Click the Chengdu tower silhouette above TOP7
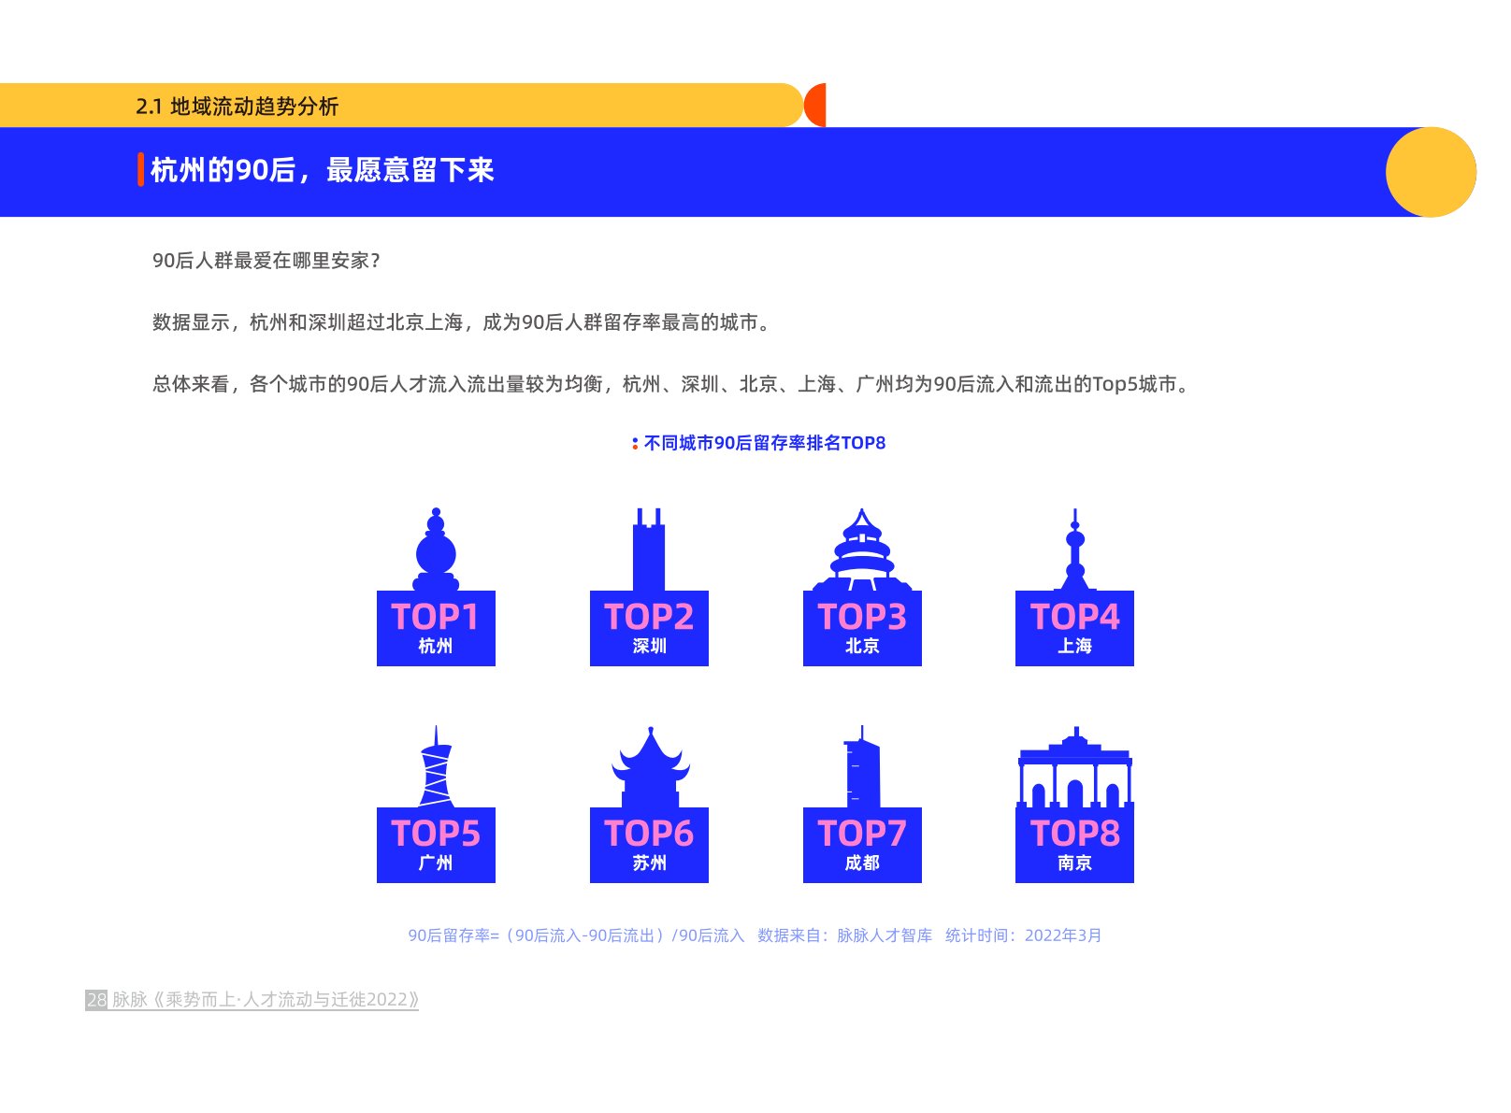1511x1113 pixels. pyautogui.click(x=861, y=766)
